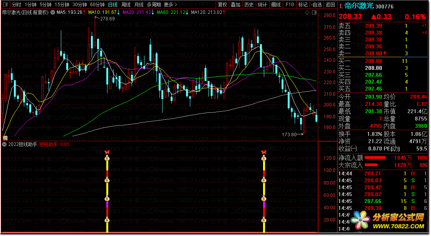Image resolution: width=431 pixels, height=236 pixels.
Task: Click the 市值 221.4亿 value
Action: 417,111
